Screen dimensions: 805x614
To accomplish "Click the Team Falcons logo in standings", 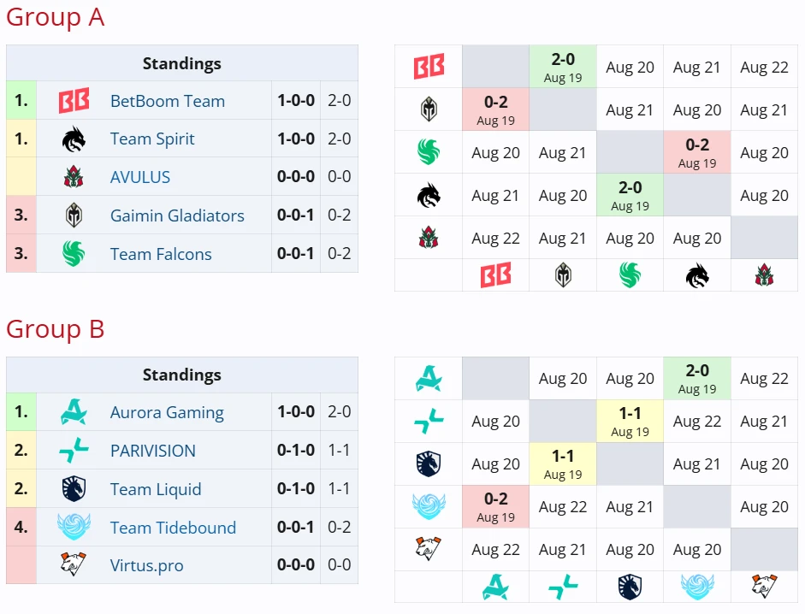I will click(x=74, y=254).
